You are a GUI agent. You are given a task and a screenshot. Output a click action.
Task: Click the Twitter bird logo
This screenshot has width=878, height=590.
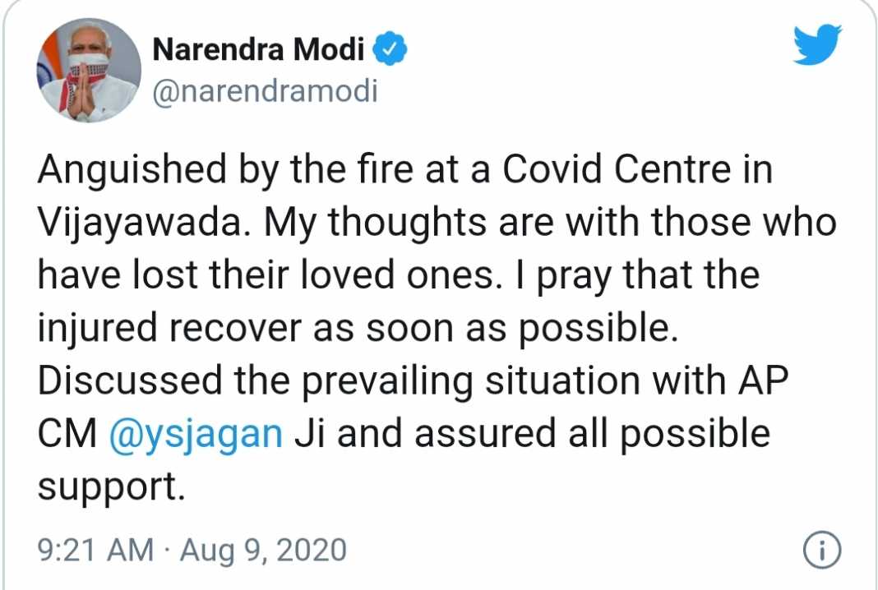click(817, 44)
